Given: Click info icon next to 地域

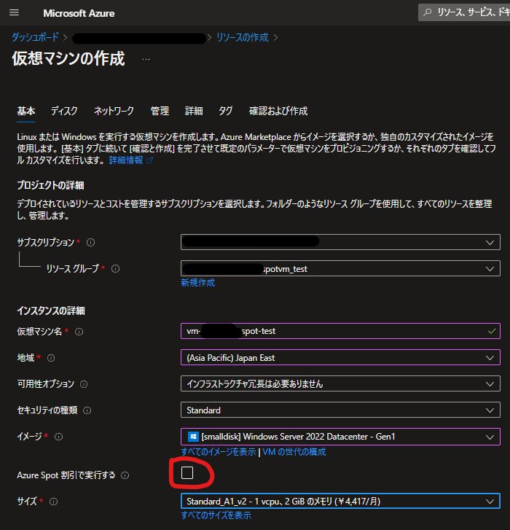Looking at the screenshot, I should coord(51,358).
